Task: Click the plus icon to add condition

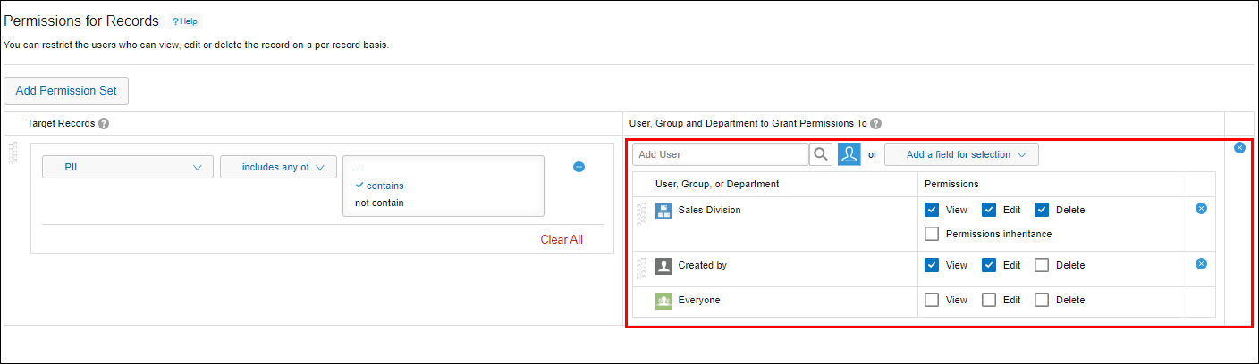Action: 579,167
